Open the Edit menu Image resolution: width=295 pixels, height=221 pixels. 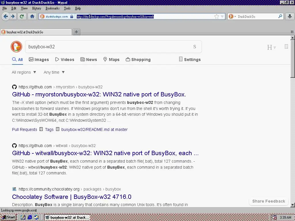point(14,8)
